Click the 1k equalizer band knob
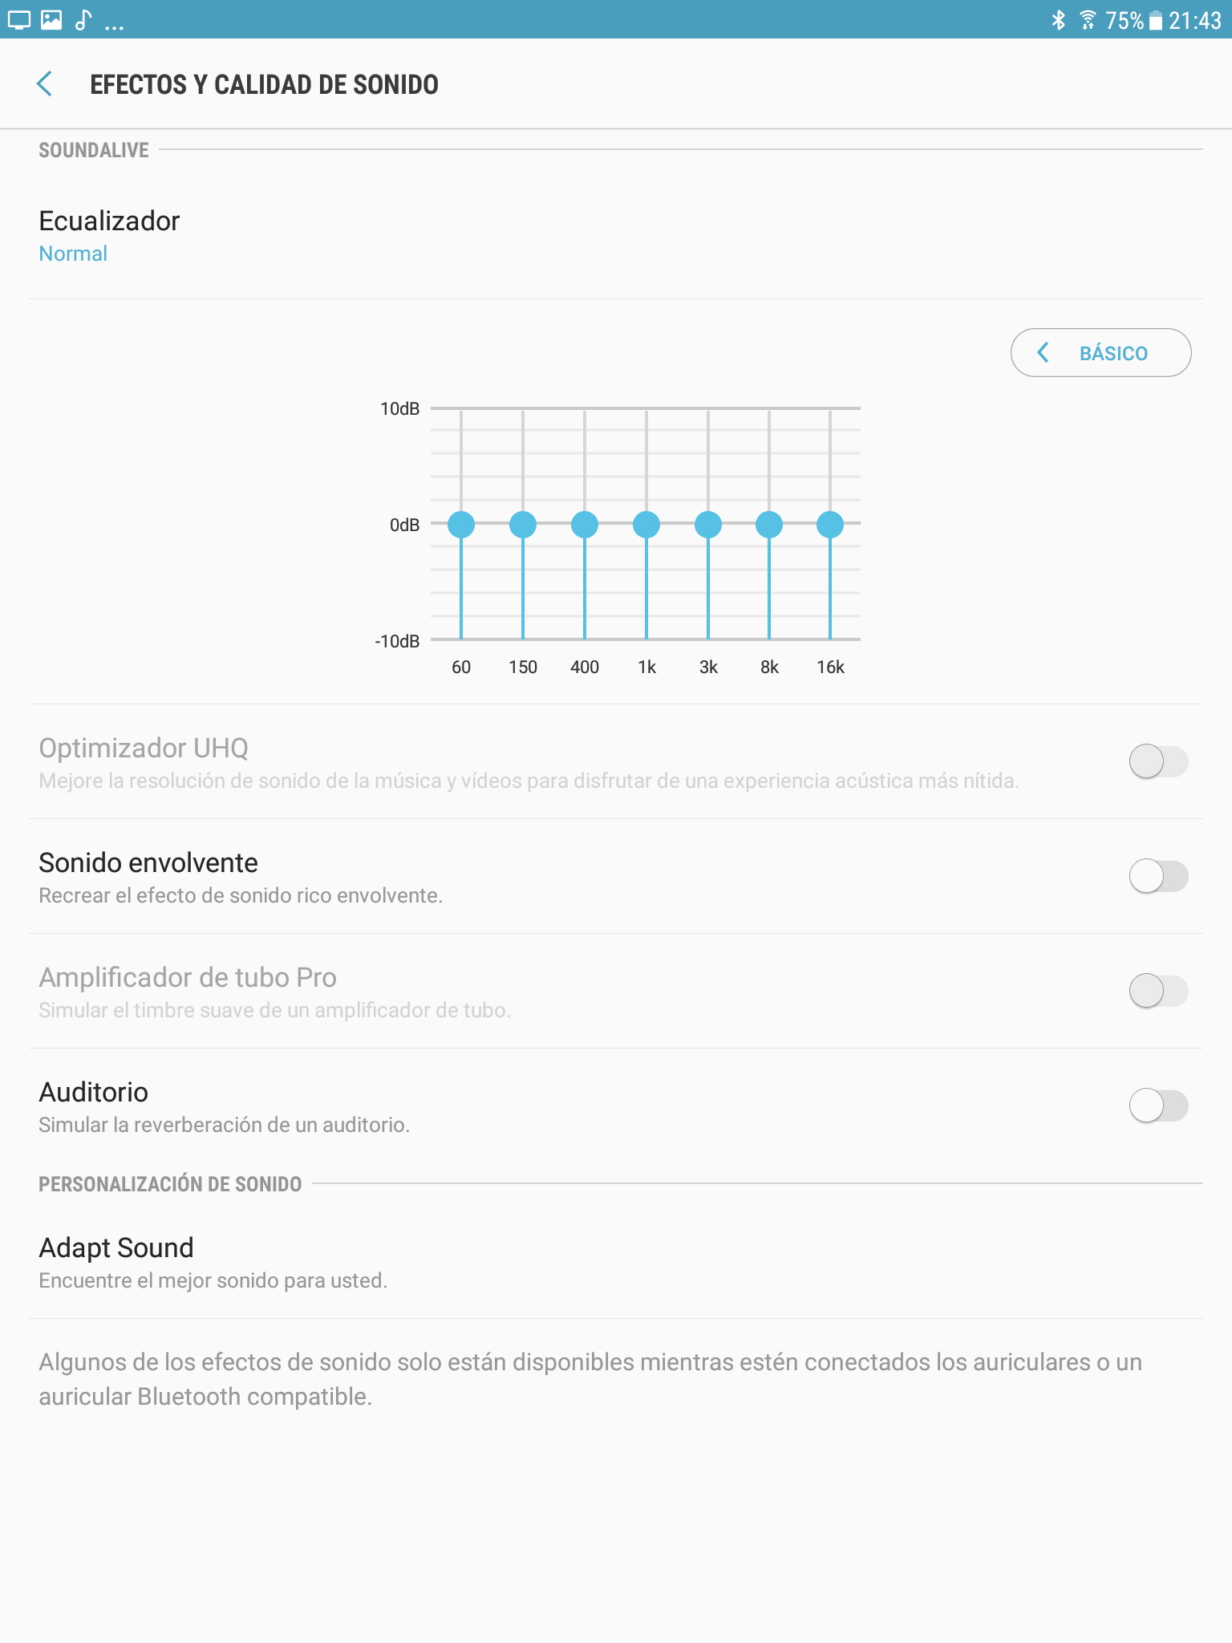This screenshot has height=1643, width=1232. point(646,525)
